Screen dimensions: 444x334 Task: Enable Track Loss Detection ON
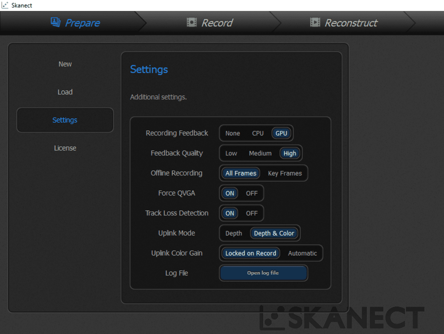coord(230,214)
